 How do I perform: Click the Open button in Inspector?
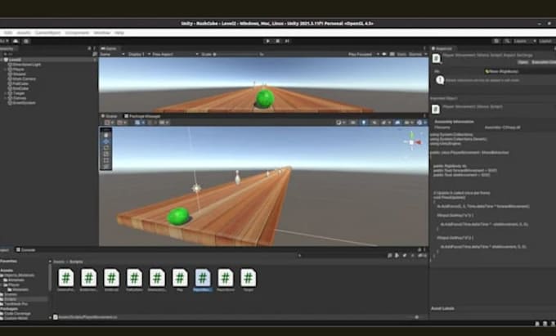(x=522, y=62)
